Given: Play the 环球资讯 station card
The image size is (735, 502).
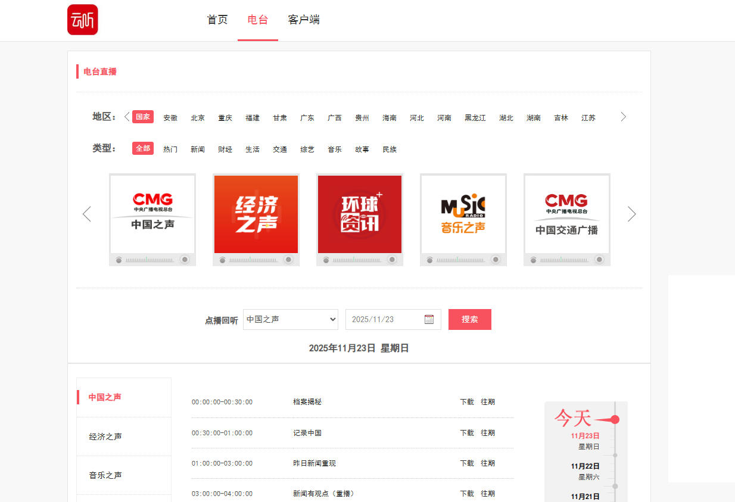Looking at the screenshot, I should click(x=360, y=220).
